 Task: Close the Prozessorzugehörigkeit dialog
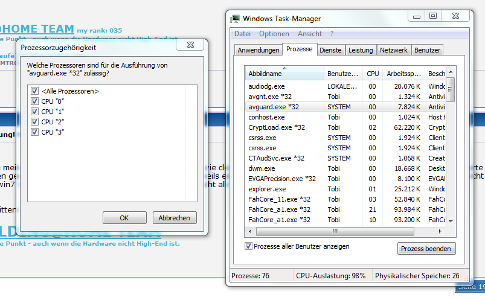(190, 45)
